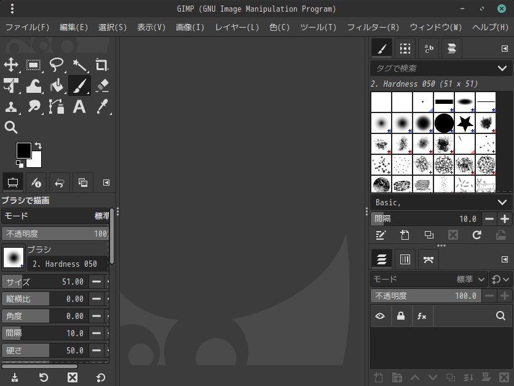
Task: Select the Bucket Fill tool
Action: pyautogui.click(x=57, y=85)
